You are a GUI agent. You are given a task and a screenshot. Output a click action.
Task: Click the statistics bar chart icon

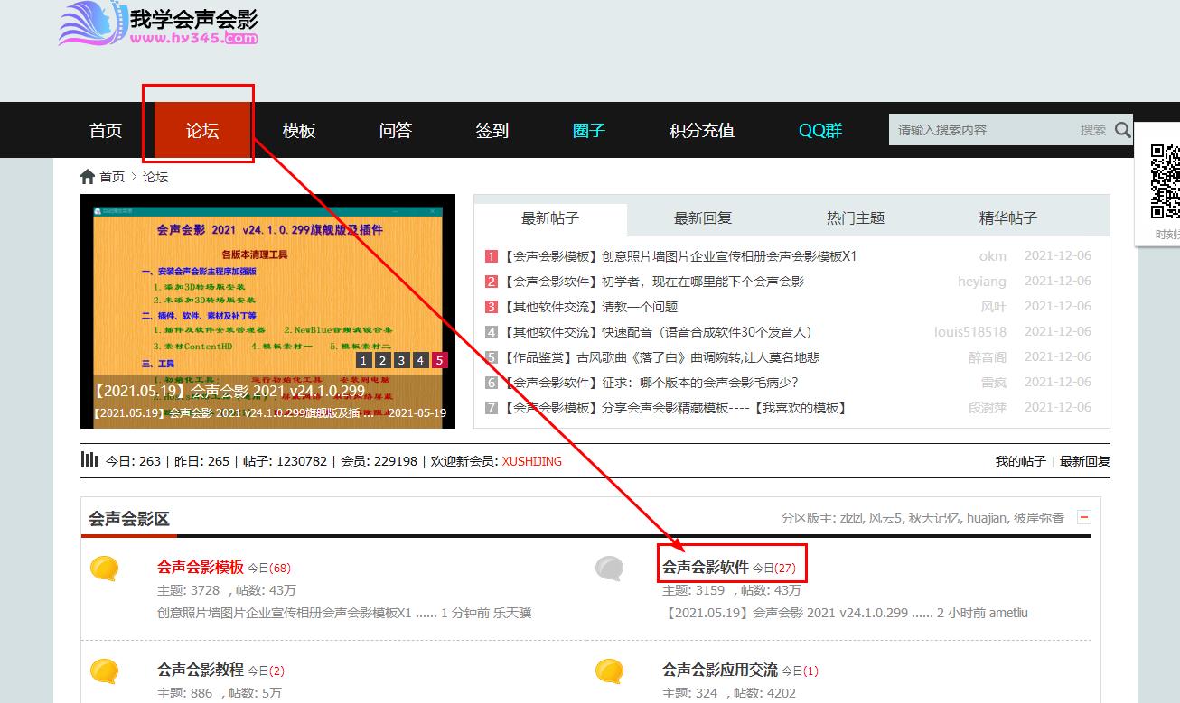click(89, 459)
